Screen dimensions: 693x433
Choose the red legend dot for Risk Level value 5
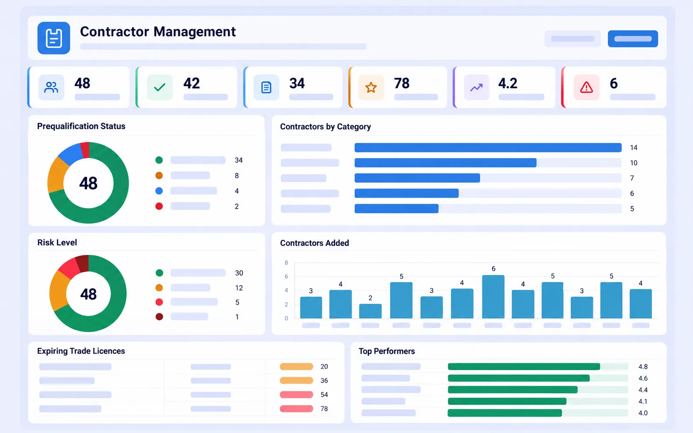(x=159, y=302)
